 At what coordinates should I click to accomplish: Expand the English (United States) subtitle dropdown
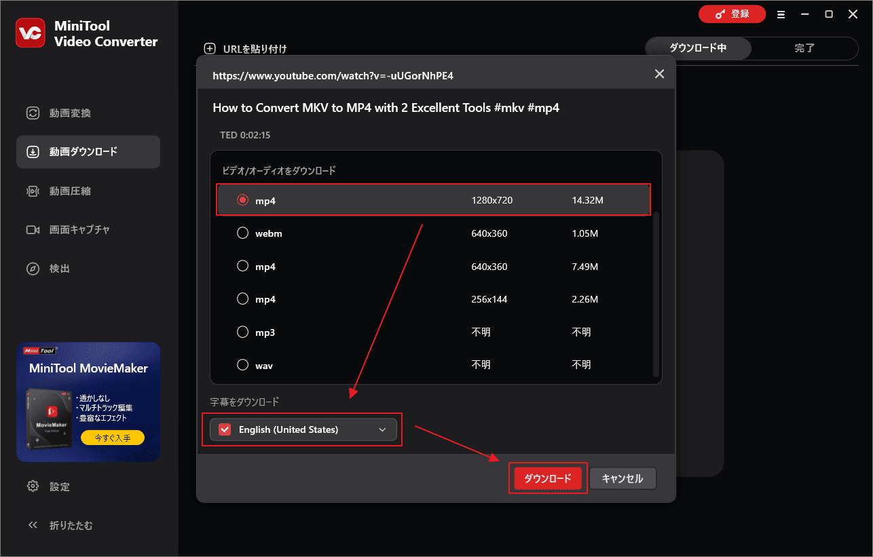click(382, 429)
